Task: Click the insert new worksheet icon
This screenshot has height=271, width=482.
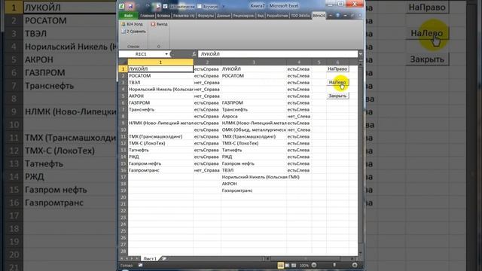Action: [x=164, y=259]
